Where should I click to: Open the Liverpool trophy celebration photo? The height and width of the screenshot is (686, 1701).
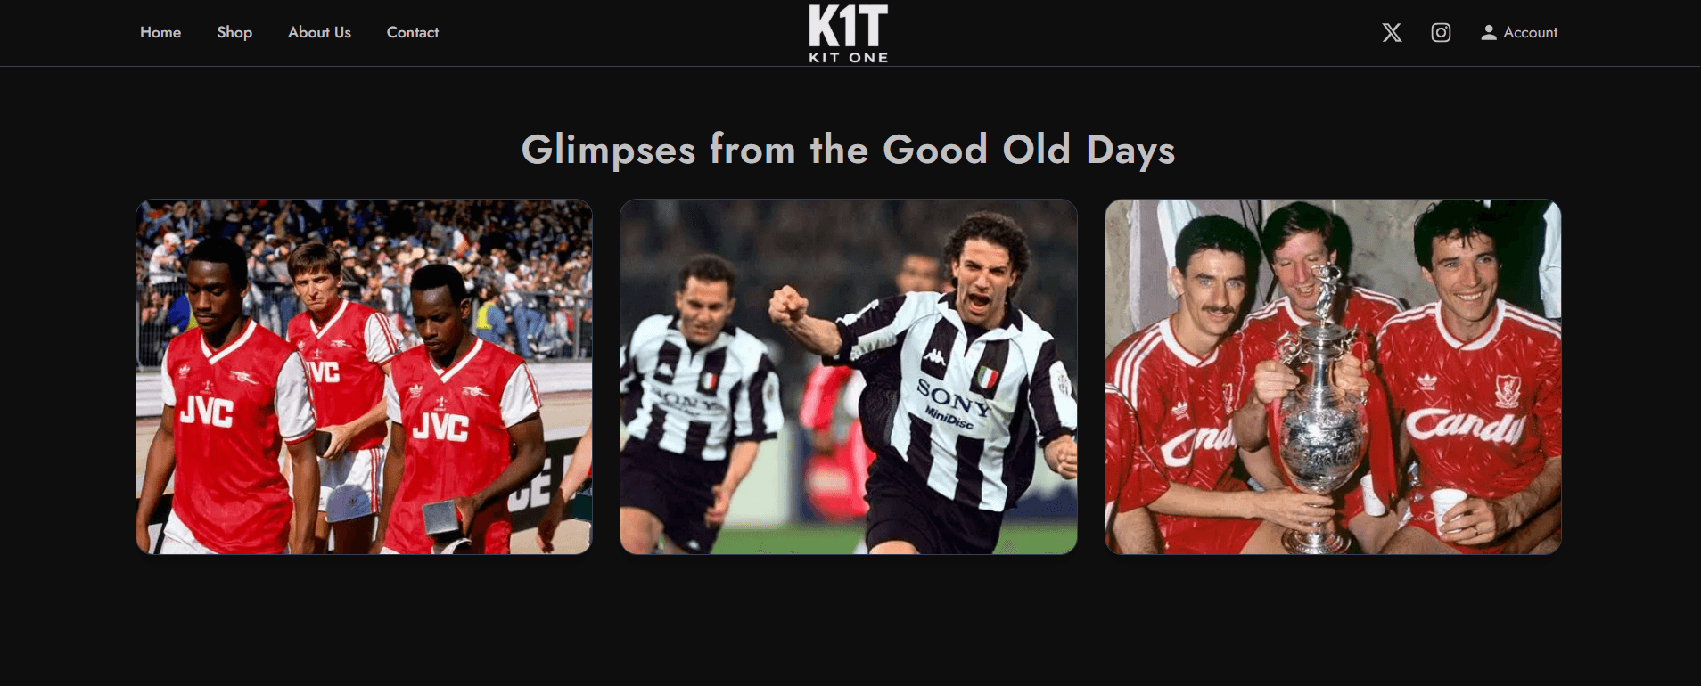(1333, 377)
